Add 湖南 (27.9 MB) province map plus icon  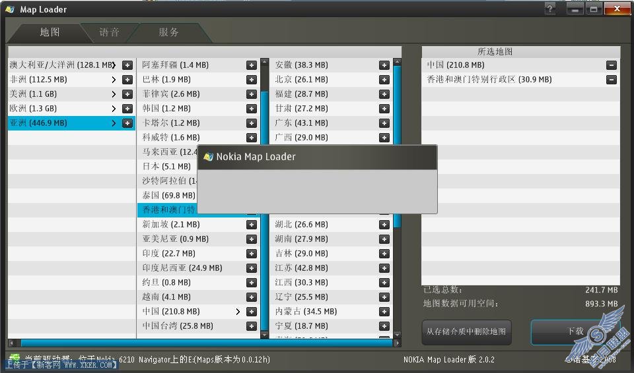click(x=384, y=239)
